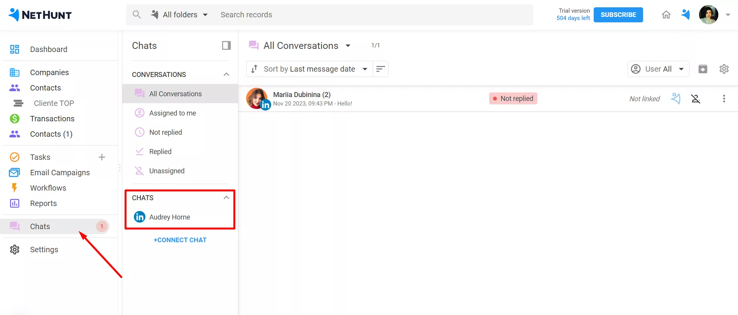Viewport: 738px width, 315px height.
Task: Collapse the CHATS section
Action: click(226, 198)
